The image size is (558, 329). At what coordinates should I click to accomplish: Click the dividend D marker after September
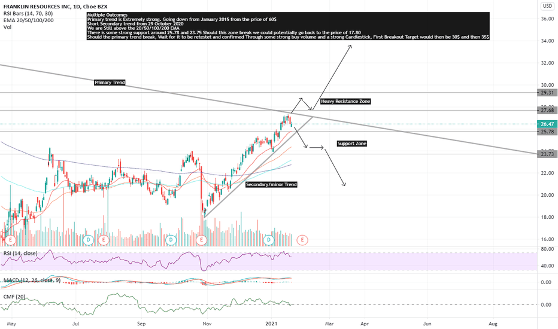[171, 240]
